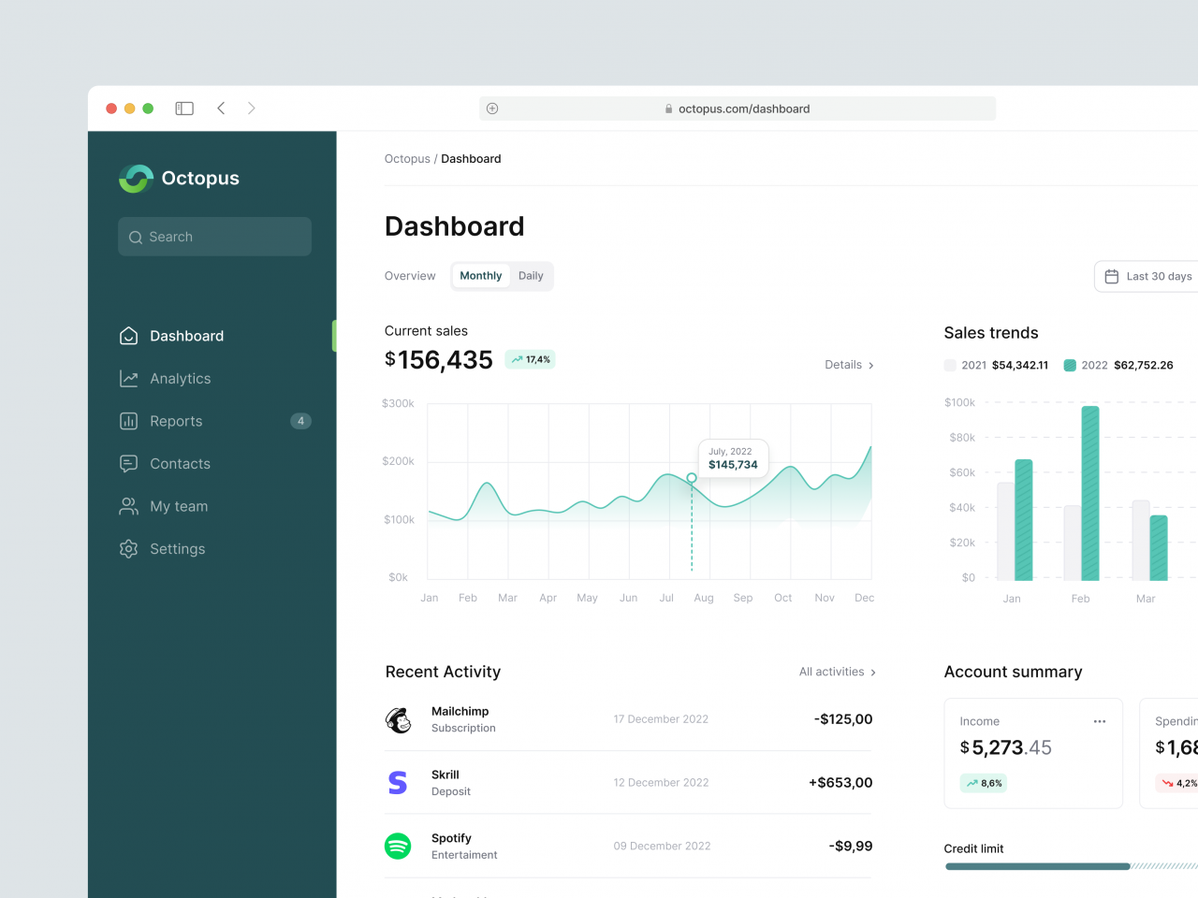Click the My team people icon
The height and width of the screenshot is (898, 1198).
pyautogui.click(x=128, y=506)
